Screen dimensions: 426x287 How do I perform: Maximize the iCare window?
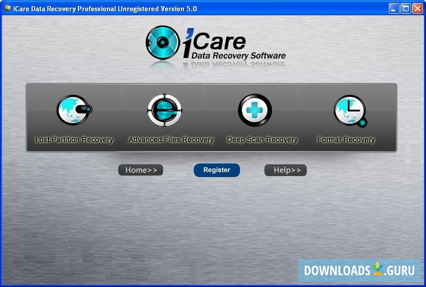pyautogui.click(x=406, y=9)
